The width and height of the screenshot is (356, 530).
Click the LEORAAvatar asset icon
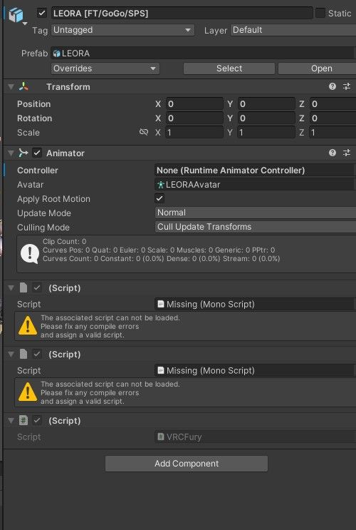[161, 185]
